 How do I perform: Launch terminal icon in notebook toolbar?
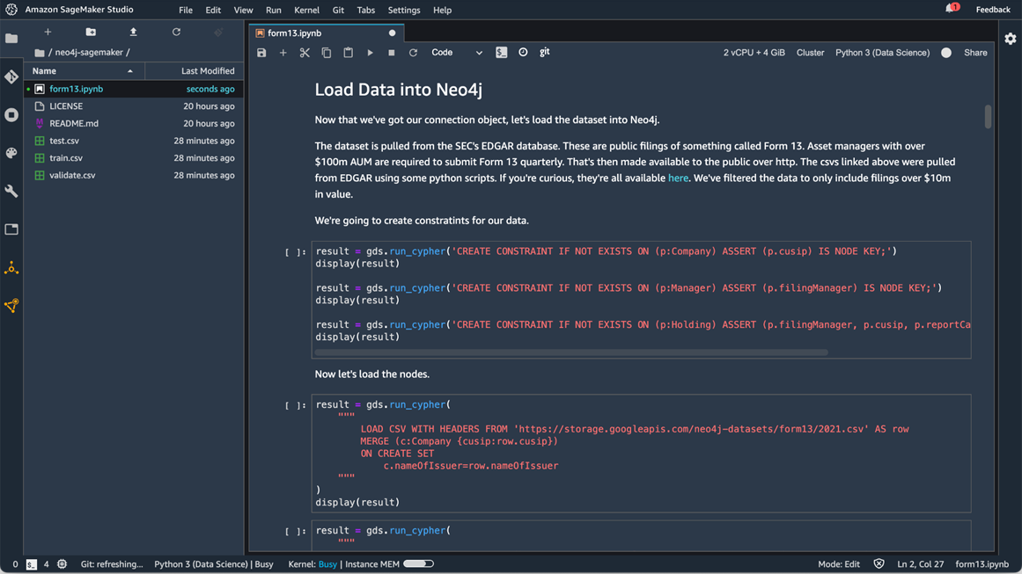tap(502, 53)
